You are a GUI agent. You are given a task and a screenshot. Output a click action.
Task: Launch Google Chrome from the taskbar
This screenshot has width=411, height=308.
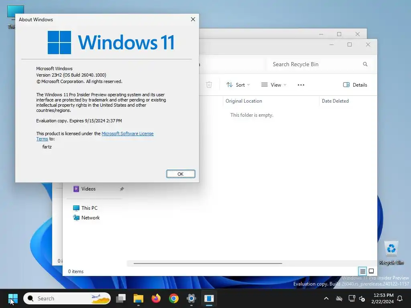[173, 298]
